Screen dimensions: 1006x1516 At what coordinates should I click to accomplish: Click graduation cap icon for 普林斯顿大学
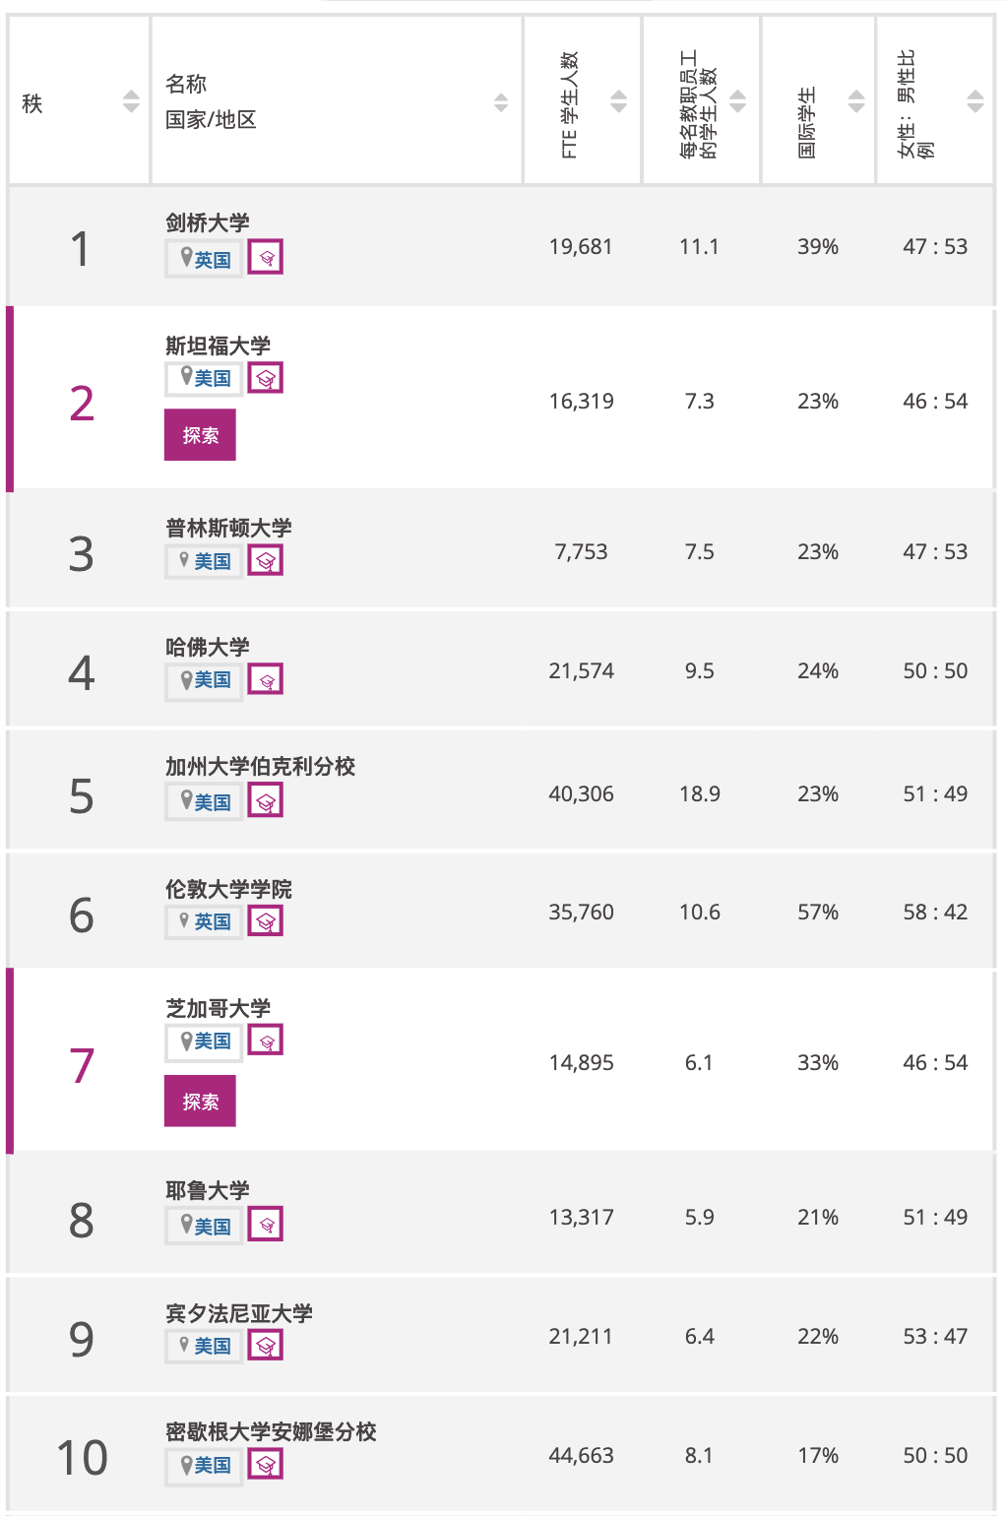point(265,561)
